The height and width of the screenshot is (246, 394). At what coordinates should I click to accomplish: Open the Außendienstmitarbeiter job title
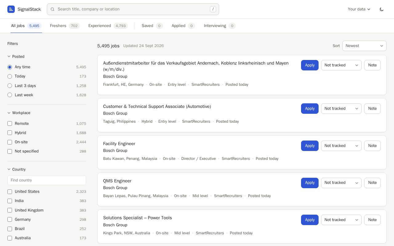[196, 66]
